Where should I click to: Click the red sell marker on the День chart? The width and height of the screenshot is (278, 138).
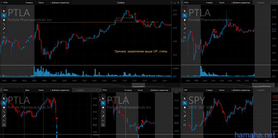point(56,119)
